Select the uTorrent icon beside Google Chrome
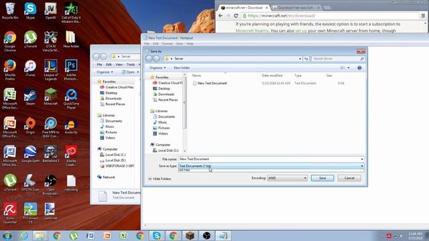 pyautogui.click(x=30, y=39)
